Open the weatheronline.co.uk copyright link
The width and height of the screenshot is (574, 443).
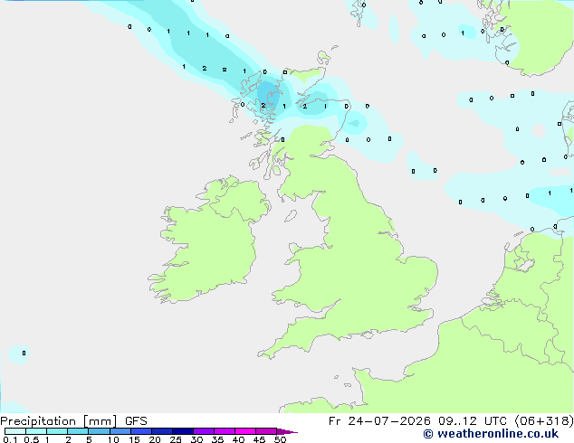[491, 434]
